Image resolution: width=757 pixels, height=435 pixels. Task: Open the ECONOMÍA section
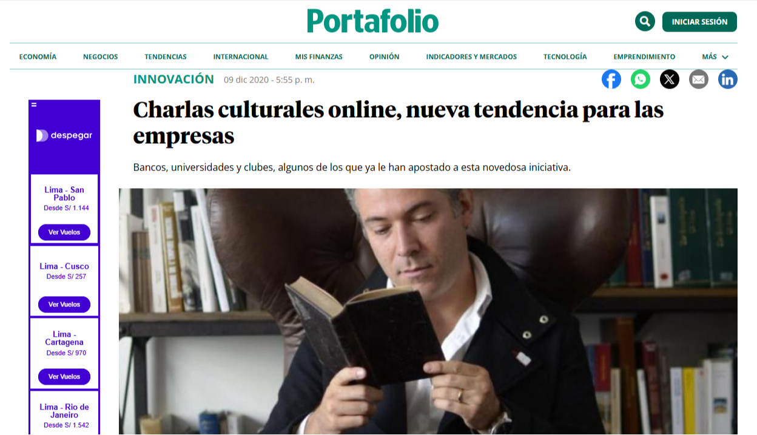click(x=38, y=56)
